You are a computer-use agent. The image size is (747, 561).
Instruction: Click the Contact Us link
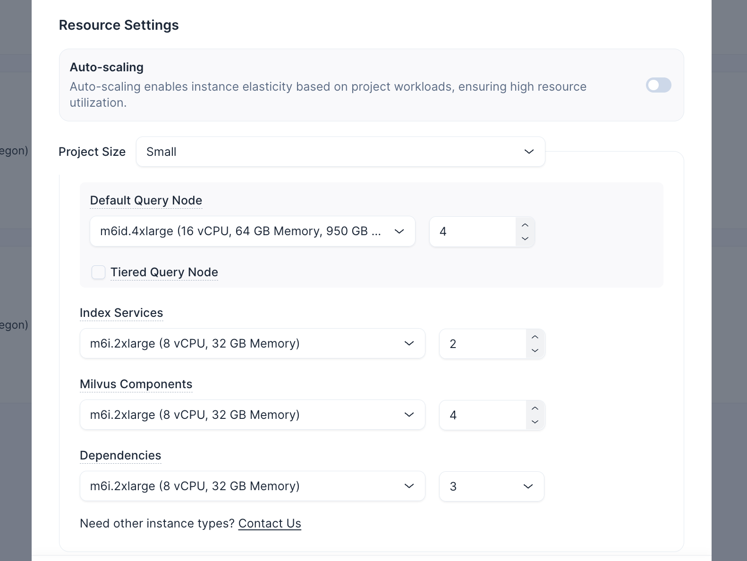[x=270, y=524]
